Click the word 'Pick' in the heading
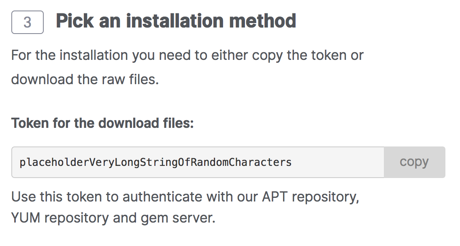The image size is (460, 246). 75,21
